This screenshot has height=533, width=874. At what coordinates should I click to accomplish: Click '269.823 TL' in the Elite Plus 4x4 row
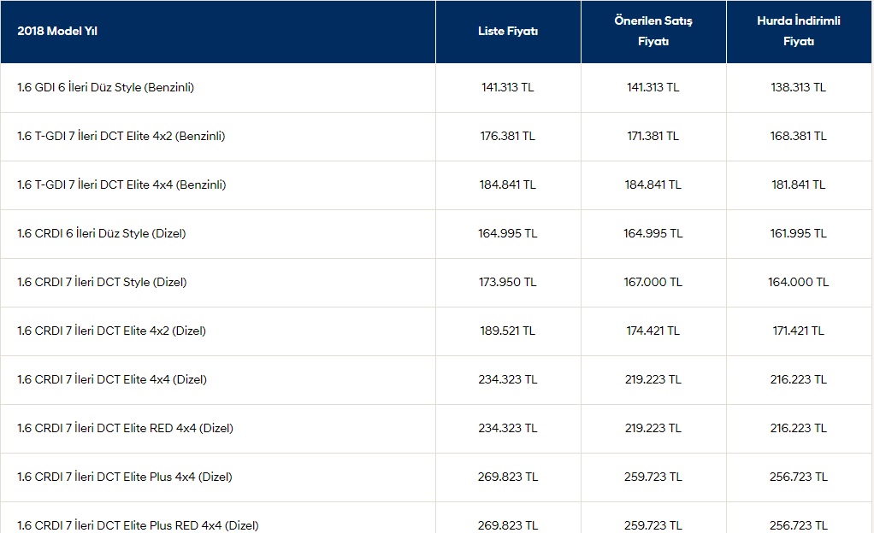click(508, 477)
